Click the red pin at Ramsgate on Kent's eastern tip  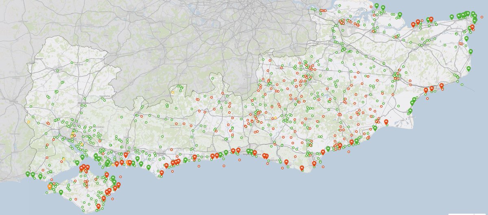click(472, 28)
